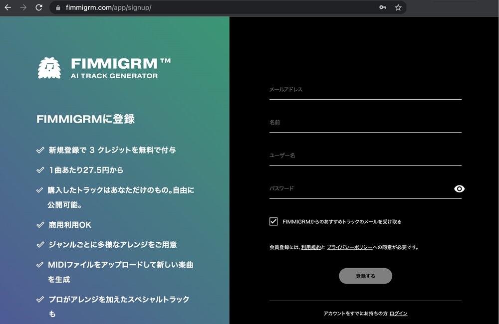499x324 pixels.
Task: Click the FIMMIGRMからのおすすめトラック label text
Action: (x=342, y=222)
